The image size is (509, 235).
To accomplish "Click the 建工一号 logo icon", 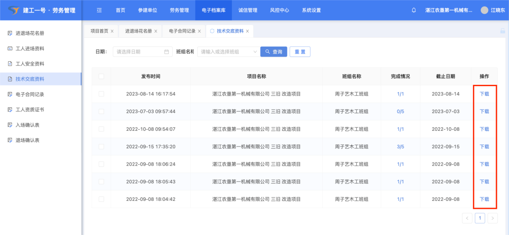I will (x=14, y=10).
